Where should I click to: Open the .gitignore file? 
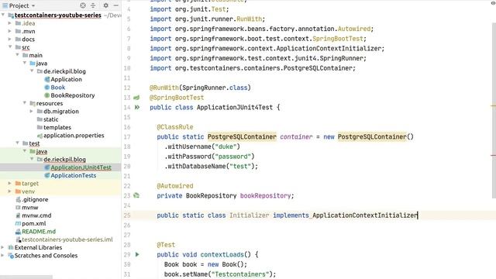point(35,199)
